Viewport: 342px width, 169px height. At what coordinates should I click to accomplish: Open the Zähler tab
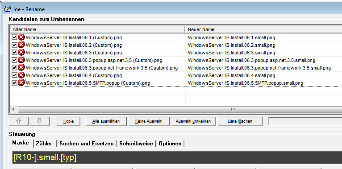pyautogui.click(x=44, y=144)
